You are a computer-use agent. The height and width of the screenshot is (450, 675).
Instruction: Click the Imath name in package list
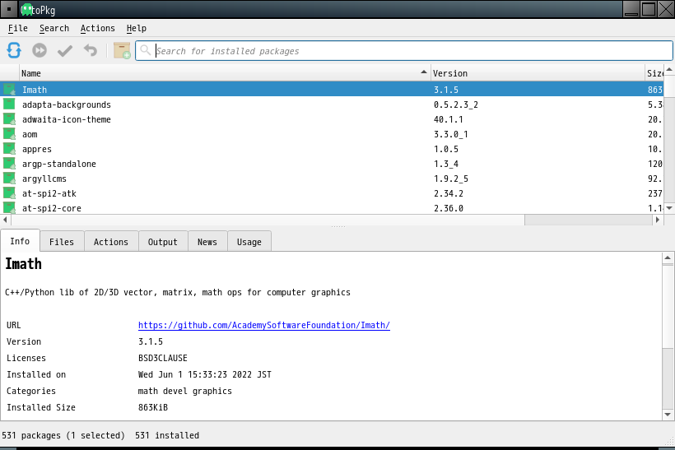point(35,90)
